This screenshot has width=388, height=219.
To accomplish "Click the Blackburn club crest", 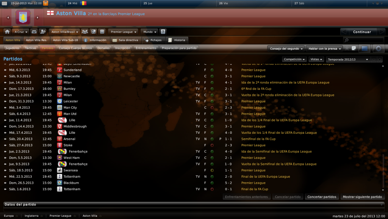I will click(x=59, y=183).
